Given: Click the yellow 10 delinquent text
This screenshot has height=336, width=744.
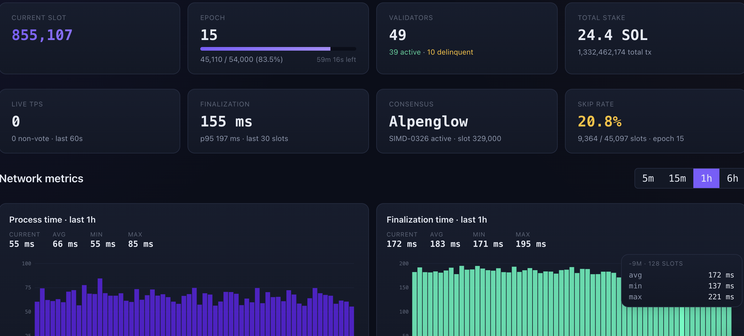Looking at the screenshot, I should (450, 52).
